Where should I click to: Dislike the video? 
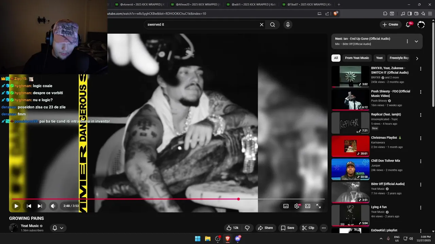247,228
